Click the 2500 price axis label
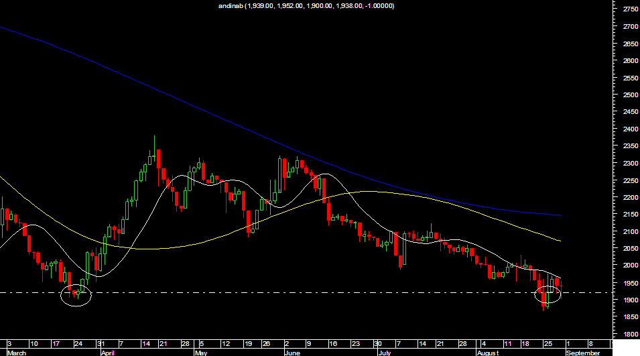Viewport: 640px width, 356px height. [x=631, y=95]
